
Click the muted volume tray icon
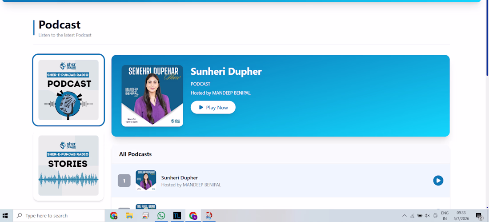pos(427,215)
